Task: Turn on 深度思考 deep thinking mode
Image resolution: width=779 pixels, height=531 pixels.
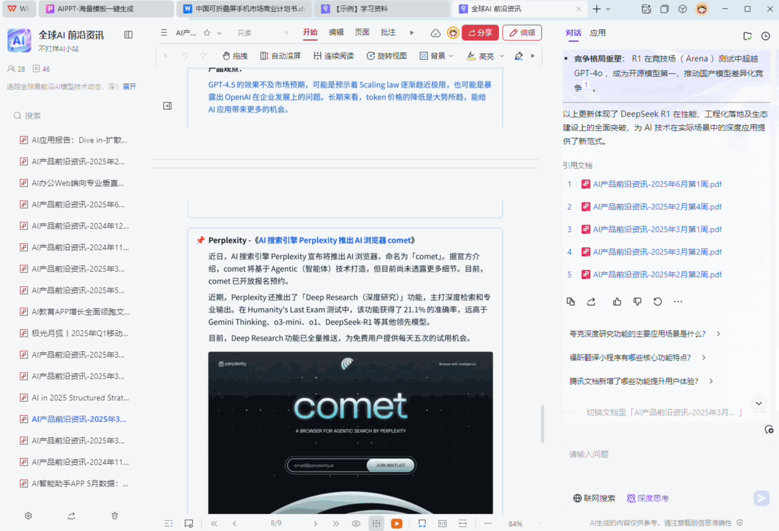Action: [647, 498]
